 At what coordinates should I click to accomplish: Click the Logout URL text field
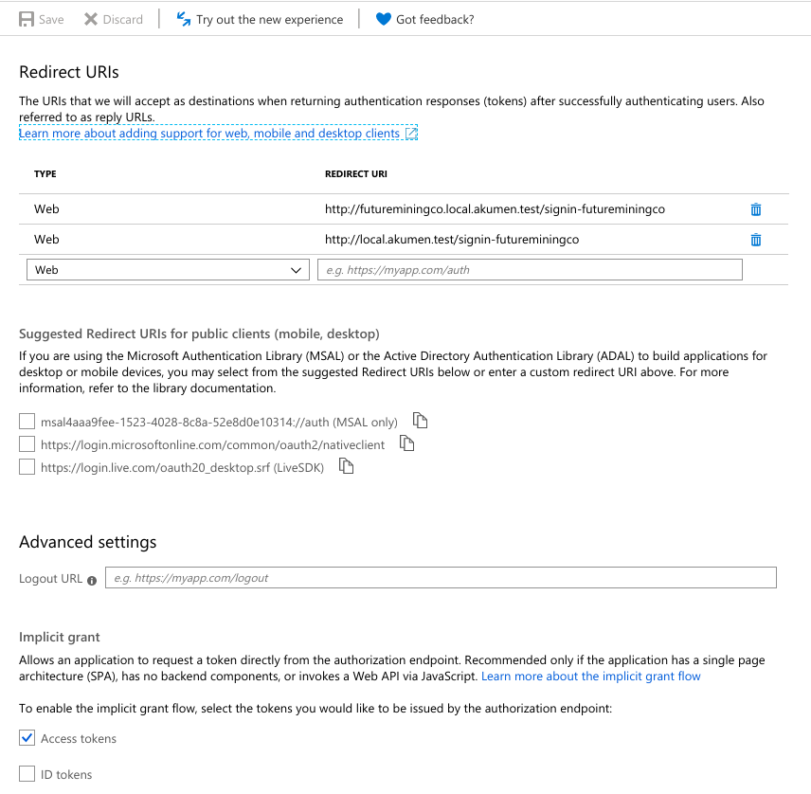441,578
